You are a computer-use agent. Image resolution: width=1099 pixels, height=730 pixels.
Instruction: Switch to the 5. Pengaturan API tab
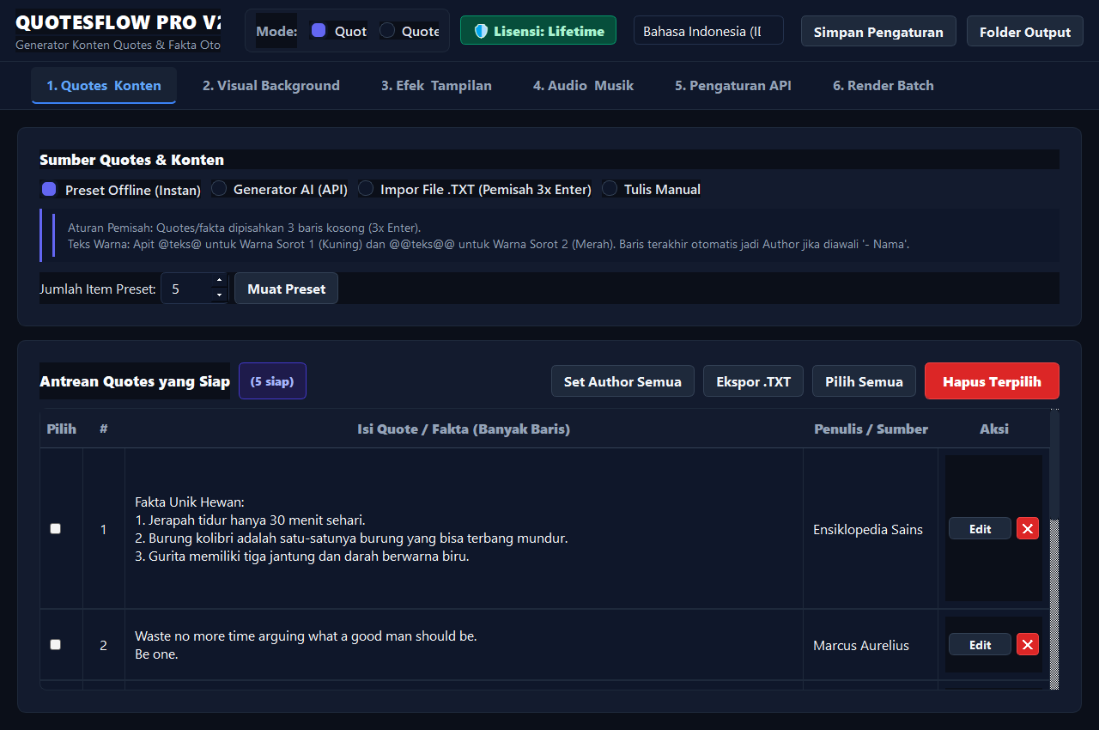click(733, 85)
